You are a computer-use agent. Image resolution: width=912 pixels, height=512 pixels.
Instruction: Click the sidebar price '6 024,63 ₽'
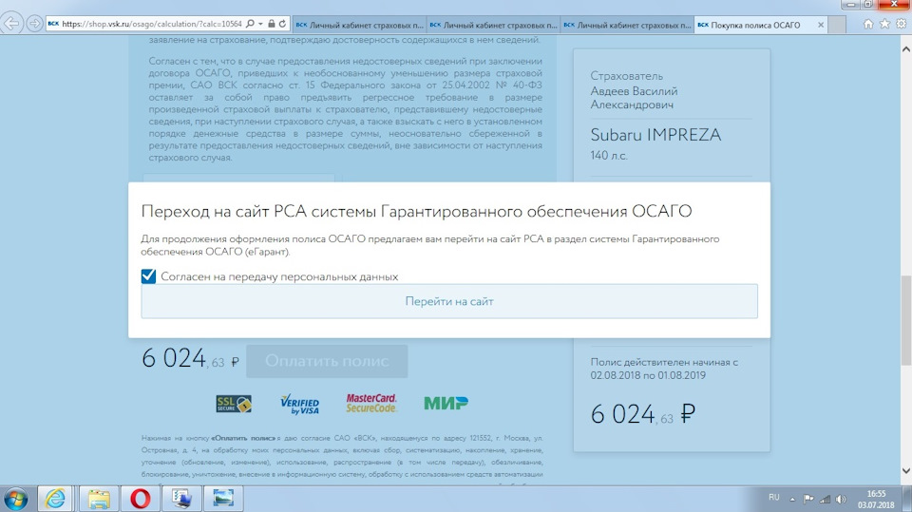(643, 413)
